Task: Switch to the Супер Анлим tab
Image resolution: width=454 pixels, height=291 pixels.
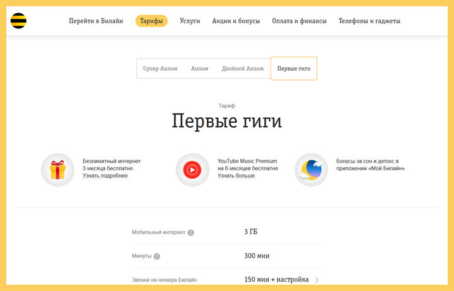Action: (160, 69)
